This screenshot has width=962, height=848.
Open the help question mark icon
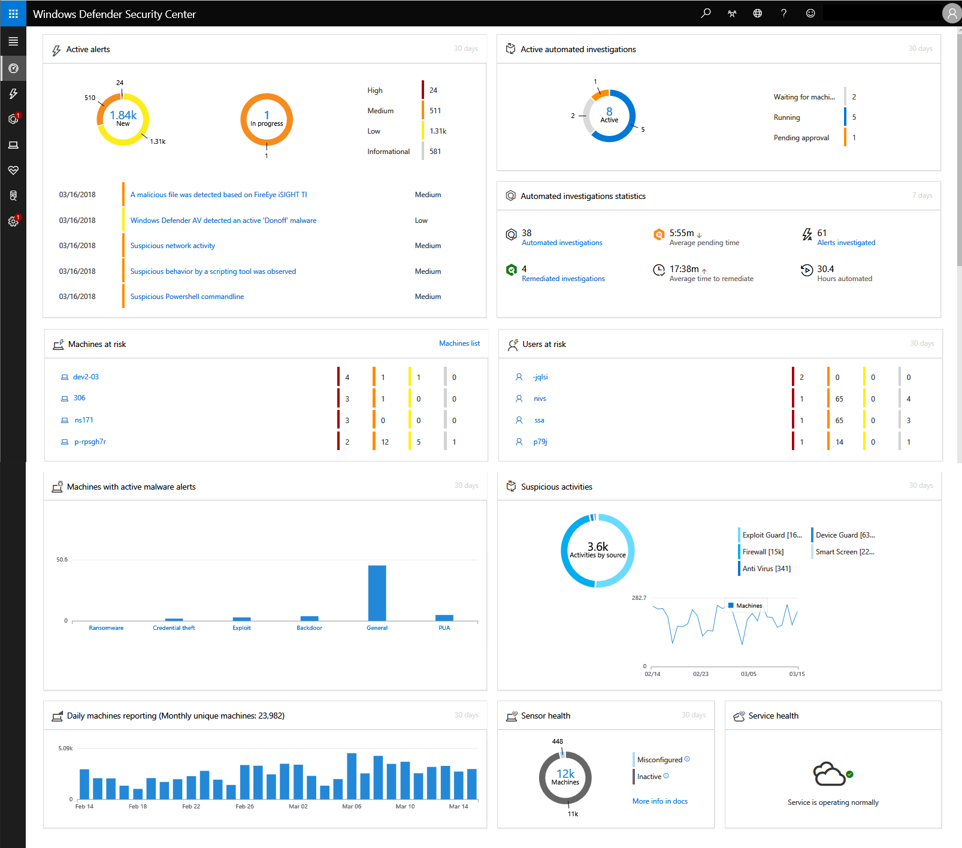783,13
